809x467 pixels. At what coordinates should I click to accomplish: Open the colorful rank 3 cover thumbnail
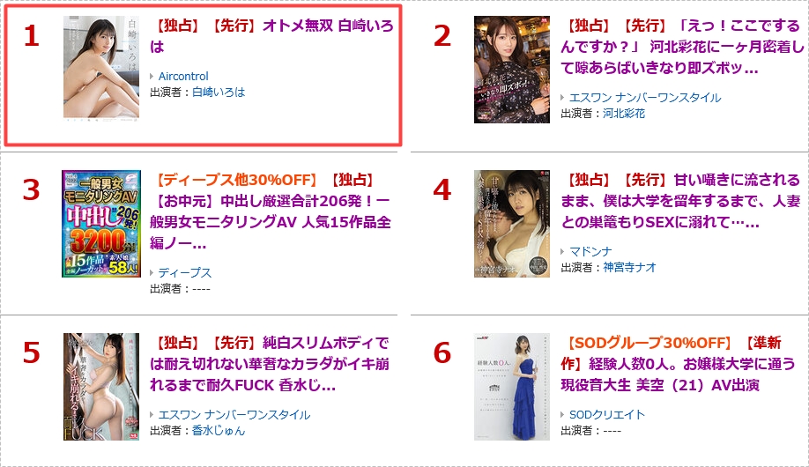[x=101, y=224]
